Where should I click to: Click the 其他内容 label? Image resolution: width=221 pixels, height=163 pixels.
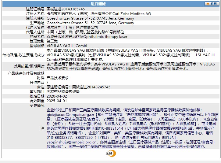pos(37,83)
